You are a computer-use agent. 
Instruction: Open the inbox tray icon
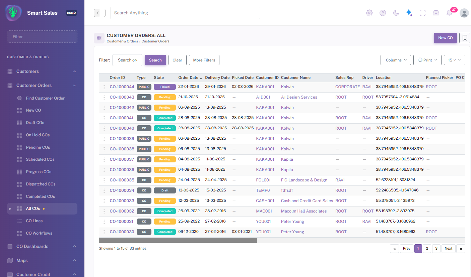(x=436, y=13)
